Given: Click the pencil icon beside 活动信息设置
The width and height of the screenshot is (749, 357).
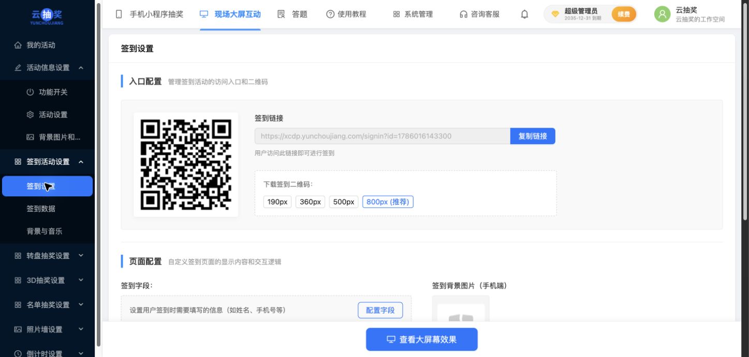Looking at the screenshot, I should click(18, 68).
